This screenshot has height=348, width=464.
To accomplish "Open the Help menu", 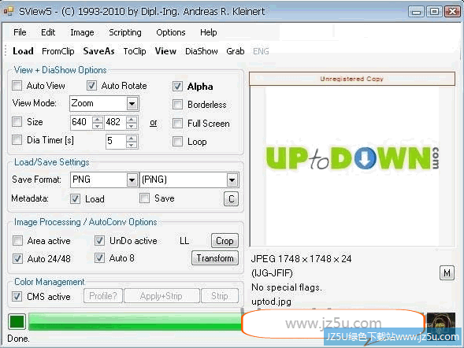I will (x=208, y=32).
